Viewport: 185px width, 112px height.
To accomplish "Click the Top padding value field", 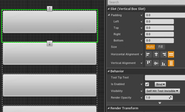I will (x=159, y=28).
